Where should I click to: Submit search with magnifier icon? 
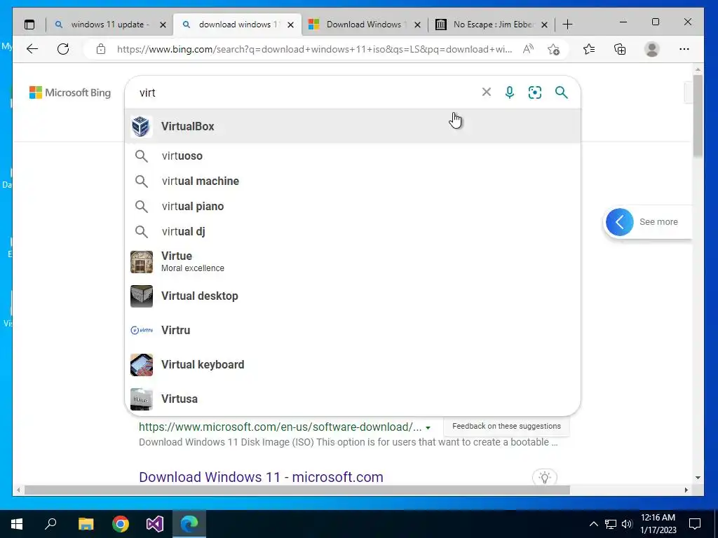coord(562,92)
